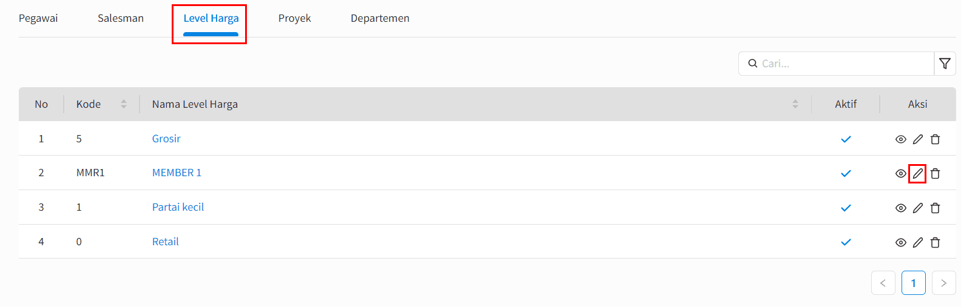This screenshot has width=961, height=307.
Task: Edit the Partai kecil row
Action: [x=917, y=208]
